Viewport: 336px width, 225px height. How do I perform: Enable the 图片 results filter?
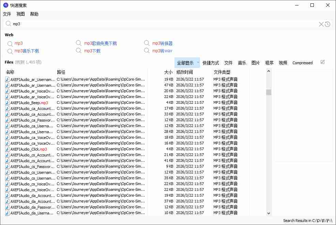click(x=256, y=63)
